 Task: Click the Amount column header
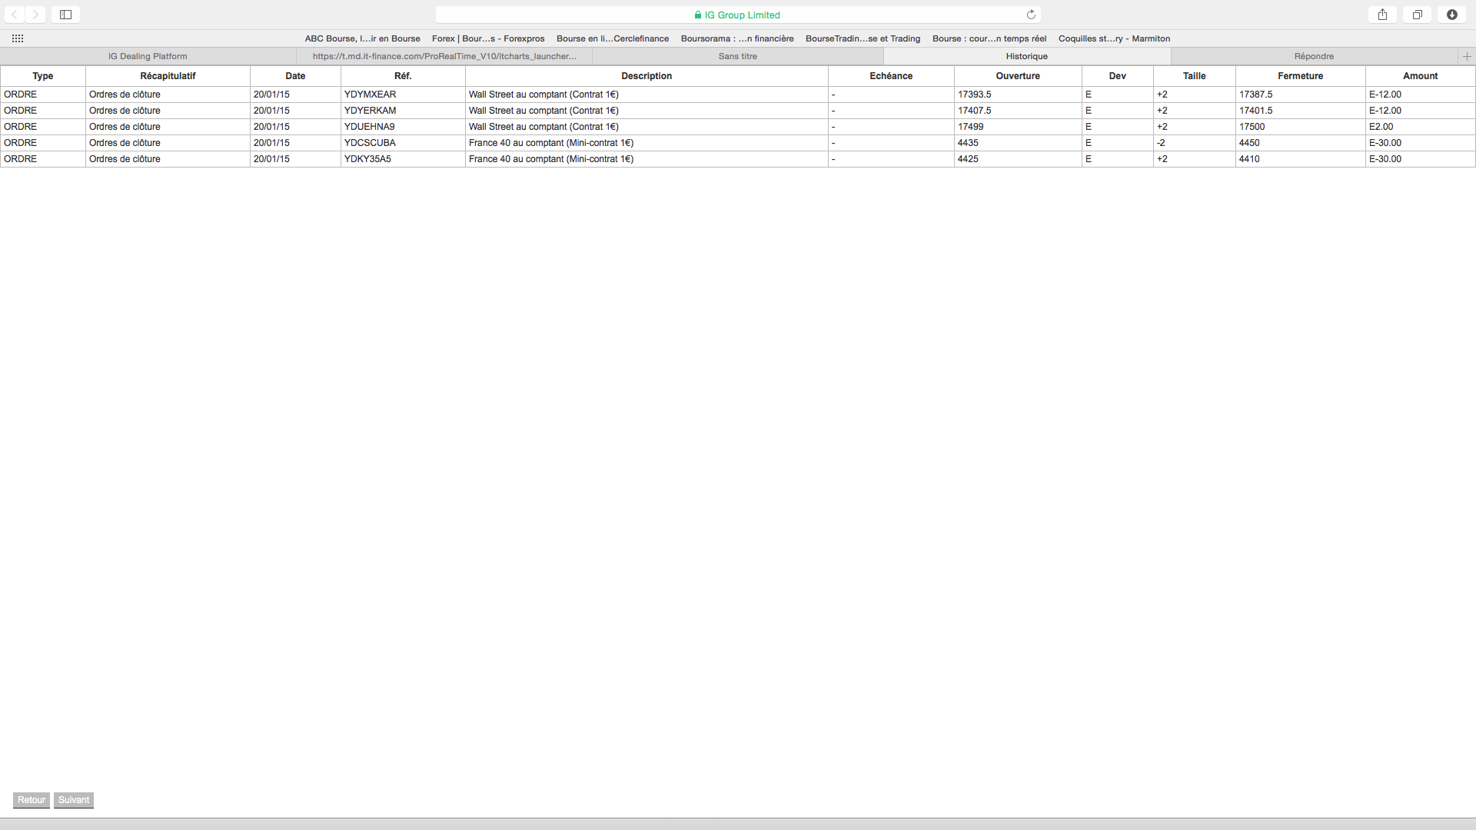(1420, 76)
